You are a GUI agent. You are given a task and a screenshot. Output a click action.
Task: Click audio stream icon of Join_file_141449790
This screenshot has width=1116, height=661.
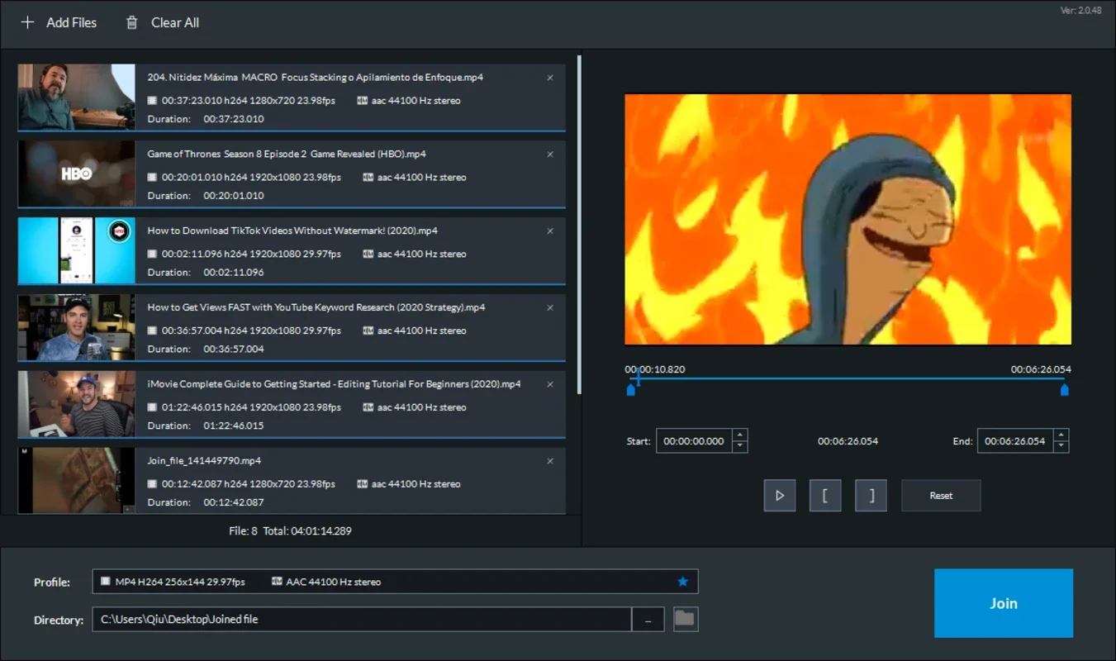(362, 484)
